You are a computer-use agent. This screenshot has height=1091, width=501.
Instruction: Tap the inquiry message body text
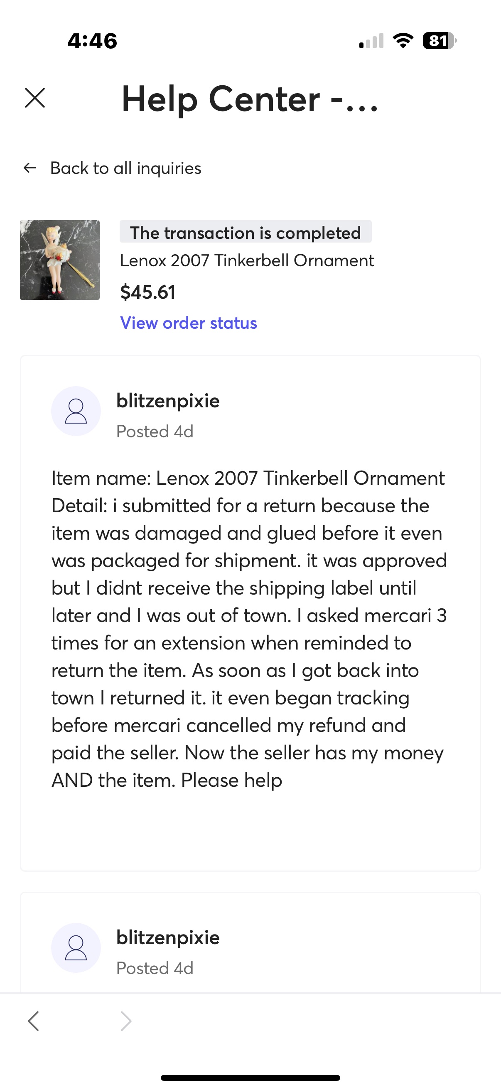tap(248, 629)
